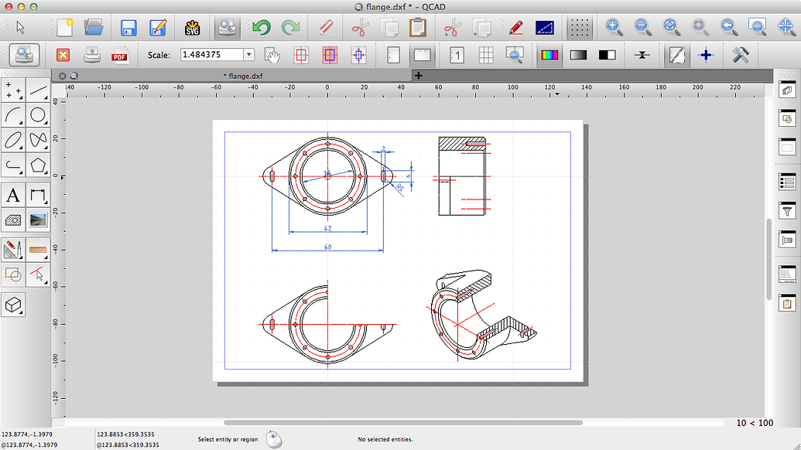Toggle multi-page grid view icon
Image resolution: width=801 pixels, height=450 pixels.
pos(486,55)
